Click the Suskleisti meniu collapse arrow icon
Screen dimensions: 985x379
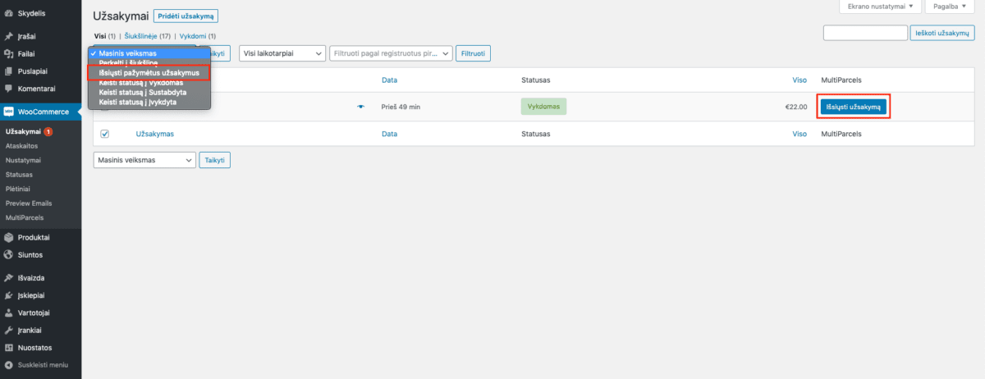tap(8, 364)
